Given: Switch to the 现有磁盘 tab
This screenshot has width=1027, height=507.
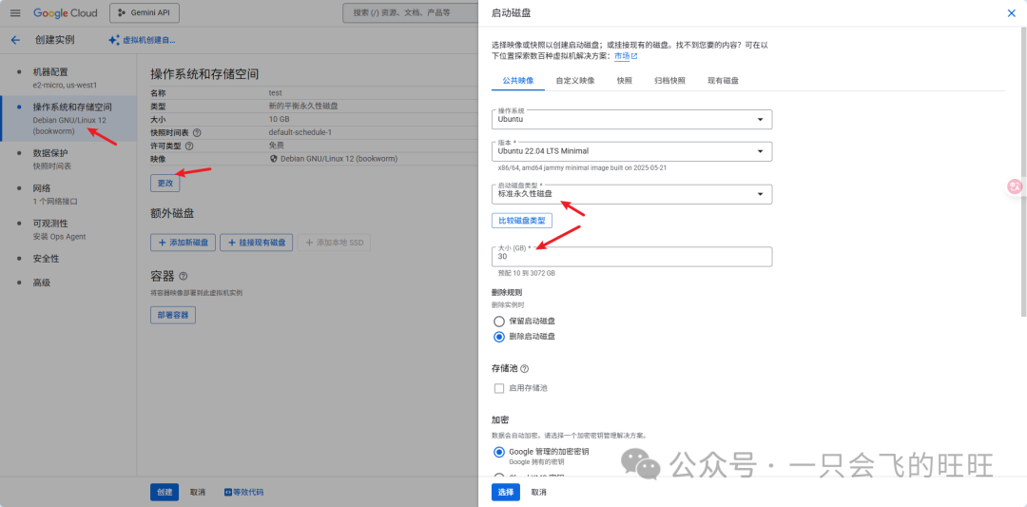Looking at the screenshot, I should pyautogui.click(x=723, y=81).
